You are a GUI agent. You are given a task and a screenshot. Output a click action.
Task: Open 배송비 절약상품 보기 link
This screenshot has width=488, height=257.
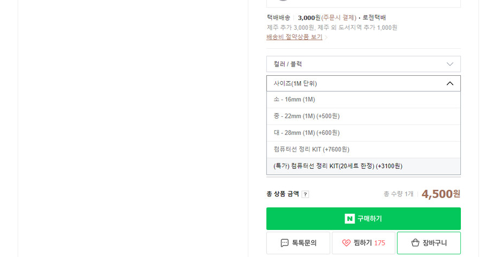(x=294, y=37)
